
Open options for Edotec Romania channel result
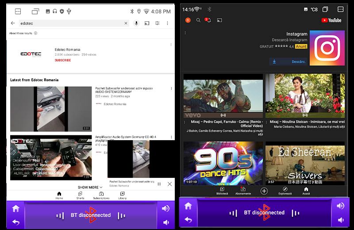tap(171, 45)
